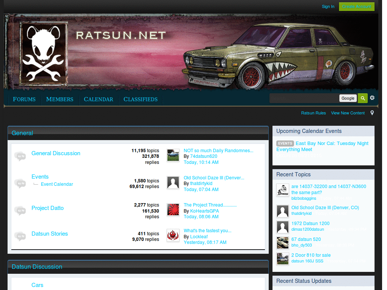
Task: Open East Bay Nor Cal Tuesday Night event
Action: click(x=322, y=147)
